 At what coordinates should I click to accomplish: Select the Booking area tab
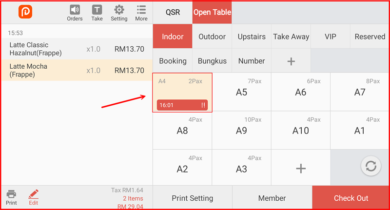point(173,61)
